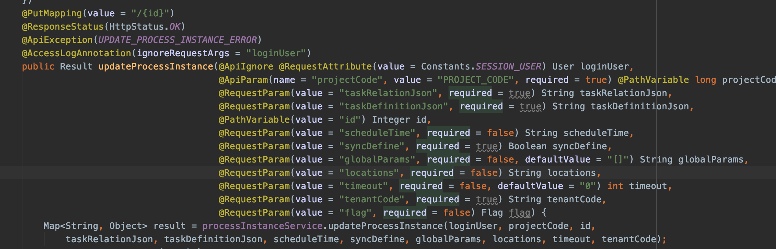Viewport: 776px width, 249px height.
Task: Click Map<String, Object> type declaration
Action: [x=95, y=226]
